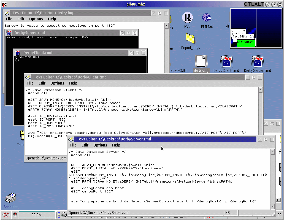Select the PMMail mail icon
The width and height of the screenshot is (284, 220).
[207, 18]
